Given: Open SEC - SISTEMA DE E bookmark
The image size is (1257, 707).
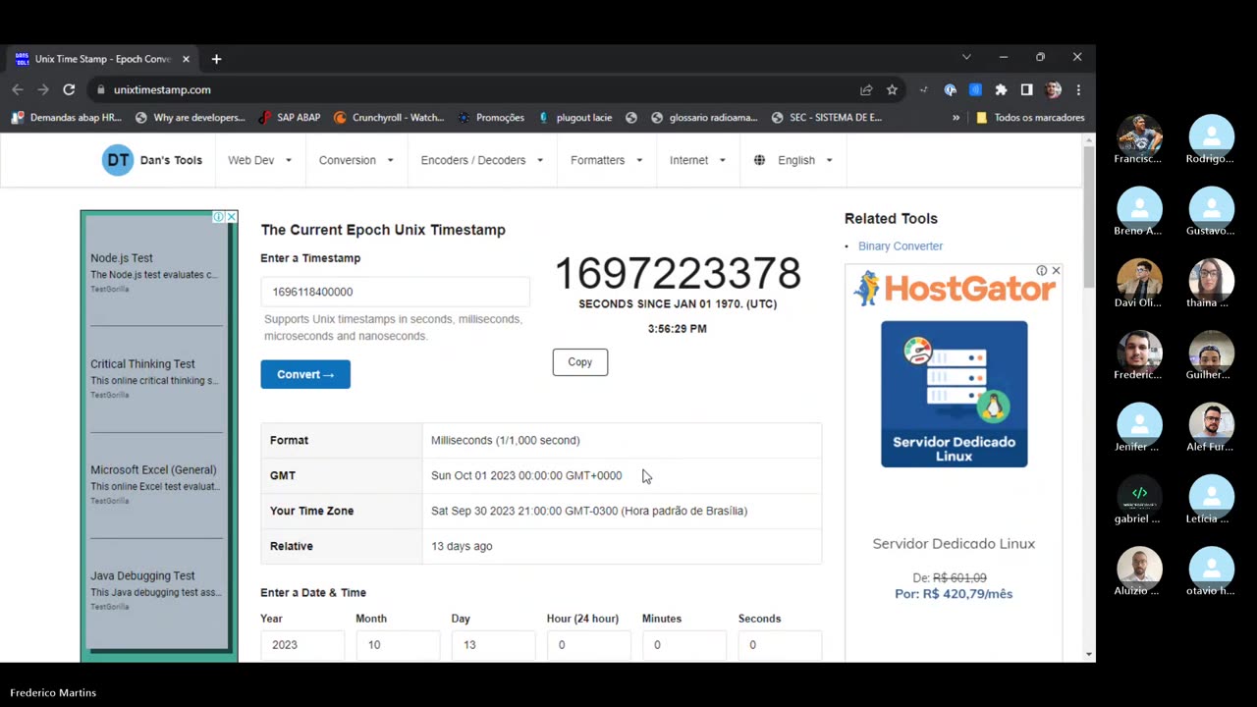Looking at the screenshot, I should [827, 117].
